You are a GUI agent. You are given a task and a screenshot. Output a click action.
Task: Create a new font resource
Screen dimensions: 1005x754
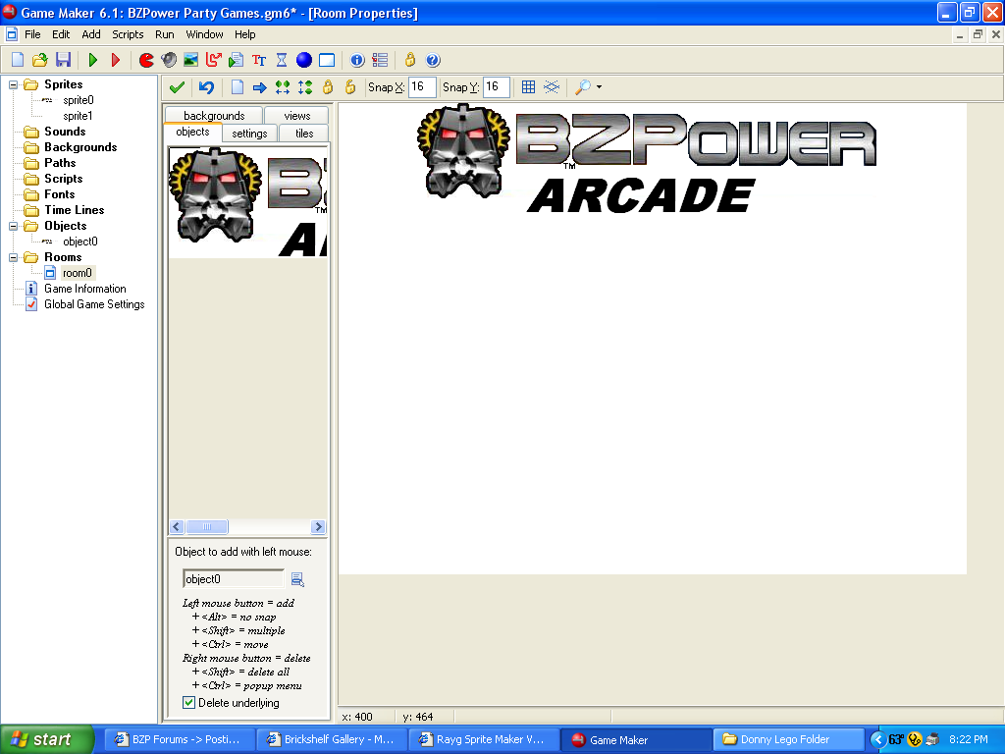(257, 60)
